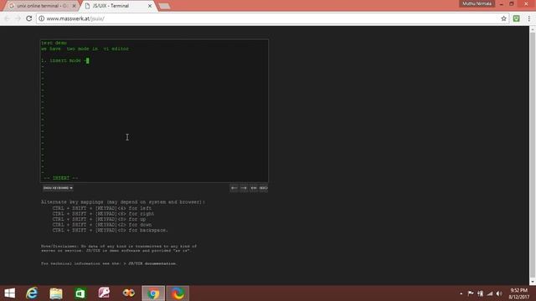Viewport: 536px width, 301px height.
Task: Close the JS/UIX - Terminal tab
Action: pos(150,6)
